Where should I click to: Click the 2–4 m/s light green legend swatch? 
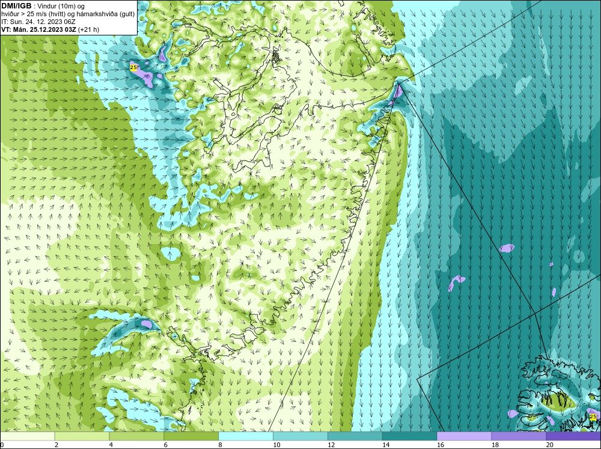pyautogui.click(x=82, y=436)
